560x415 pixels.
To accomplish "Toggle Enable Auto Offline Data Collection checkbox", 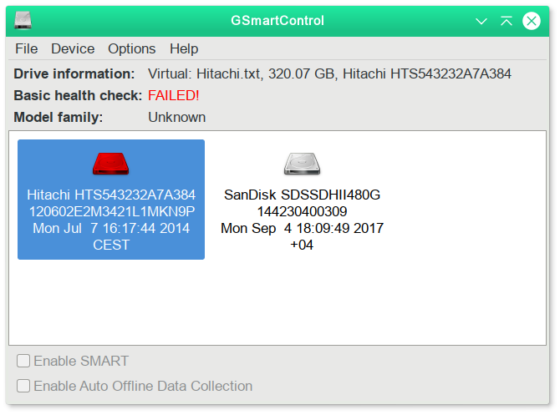I will click(24, 386).
